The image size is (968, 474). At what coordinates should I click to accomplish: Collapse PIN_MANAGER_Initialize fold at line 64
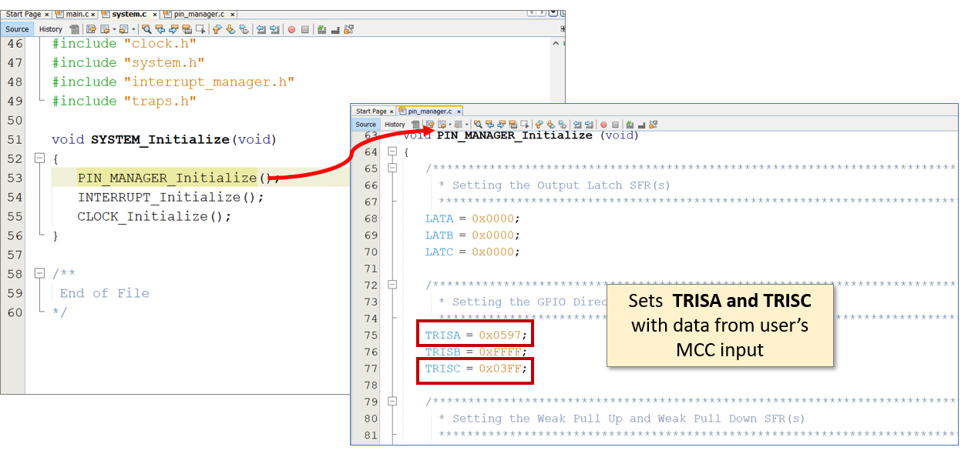(392, 152)
